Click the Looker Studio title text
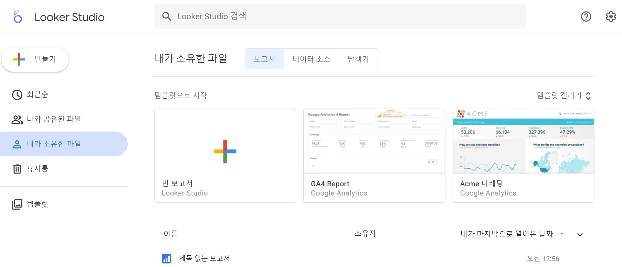The width and height of the screenshot is (622, 267). pyautogui.click(x=70, y=17)
